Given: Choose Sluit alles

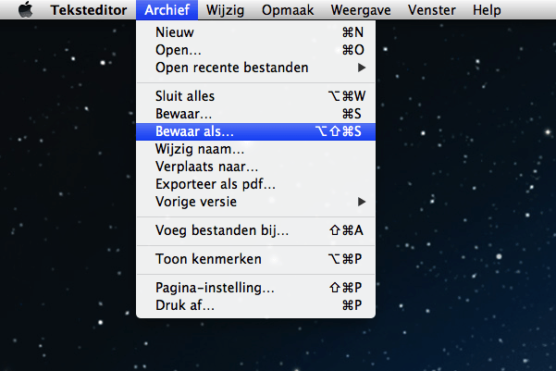Looking at the screenshot, I should pos(255,96).
